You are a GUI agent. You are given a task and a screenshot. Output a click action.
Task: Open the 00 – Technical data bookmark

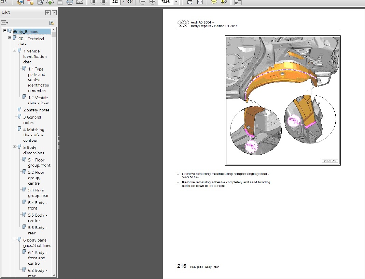(31, 41)
